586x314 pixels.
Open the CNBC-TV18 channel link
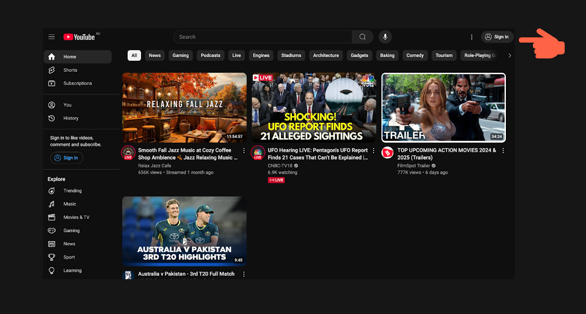point(281,166)
